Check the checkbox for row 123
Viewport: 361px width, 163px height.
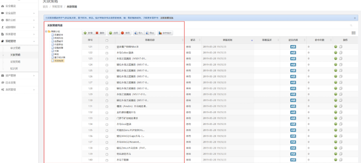[107, 59]
